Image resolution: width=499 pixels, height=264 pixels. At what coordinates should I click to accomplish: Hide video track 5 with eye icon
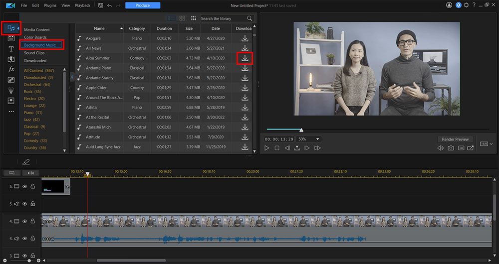(24, 186)
